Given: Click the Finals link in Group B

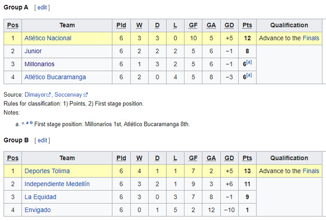Looking at the screenshot, I should pyautogui.click(x=311, y=171).
